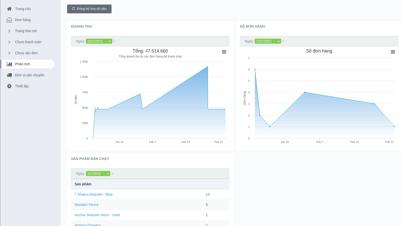
Task: Expand the Chưa vận đơn chevron
Action: point(9,53)
